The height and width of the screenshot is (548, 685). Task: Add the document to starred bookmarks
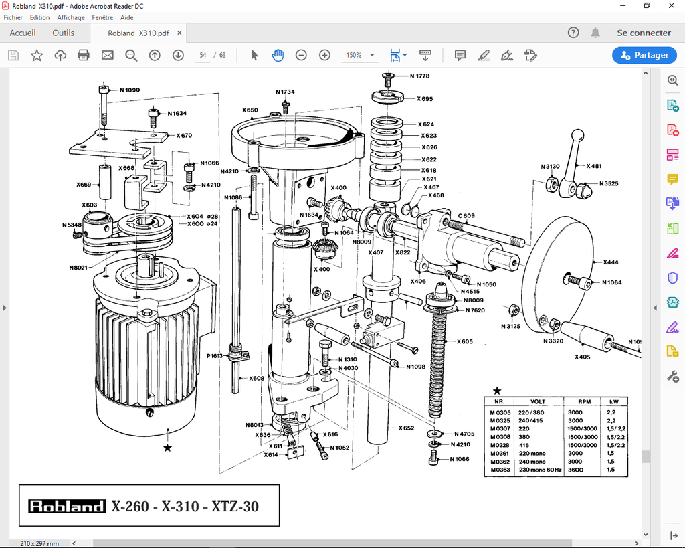coord(37,55)
